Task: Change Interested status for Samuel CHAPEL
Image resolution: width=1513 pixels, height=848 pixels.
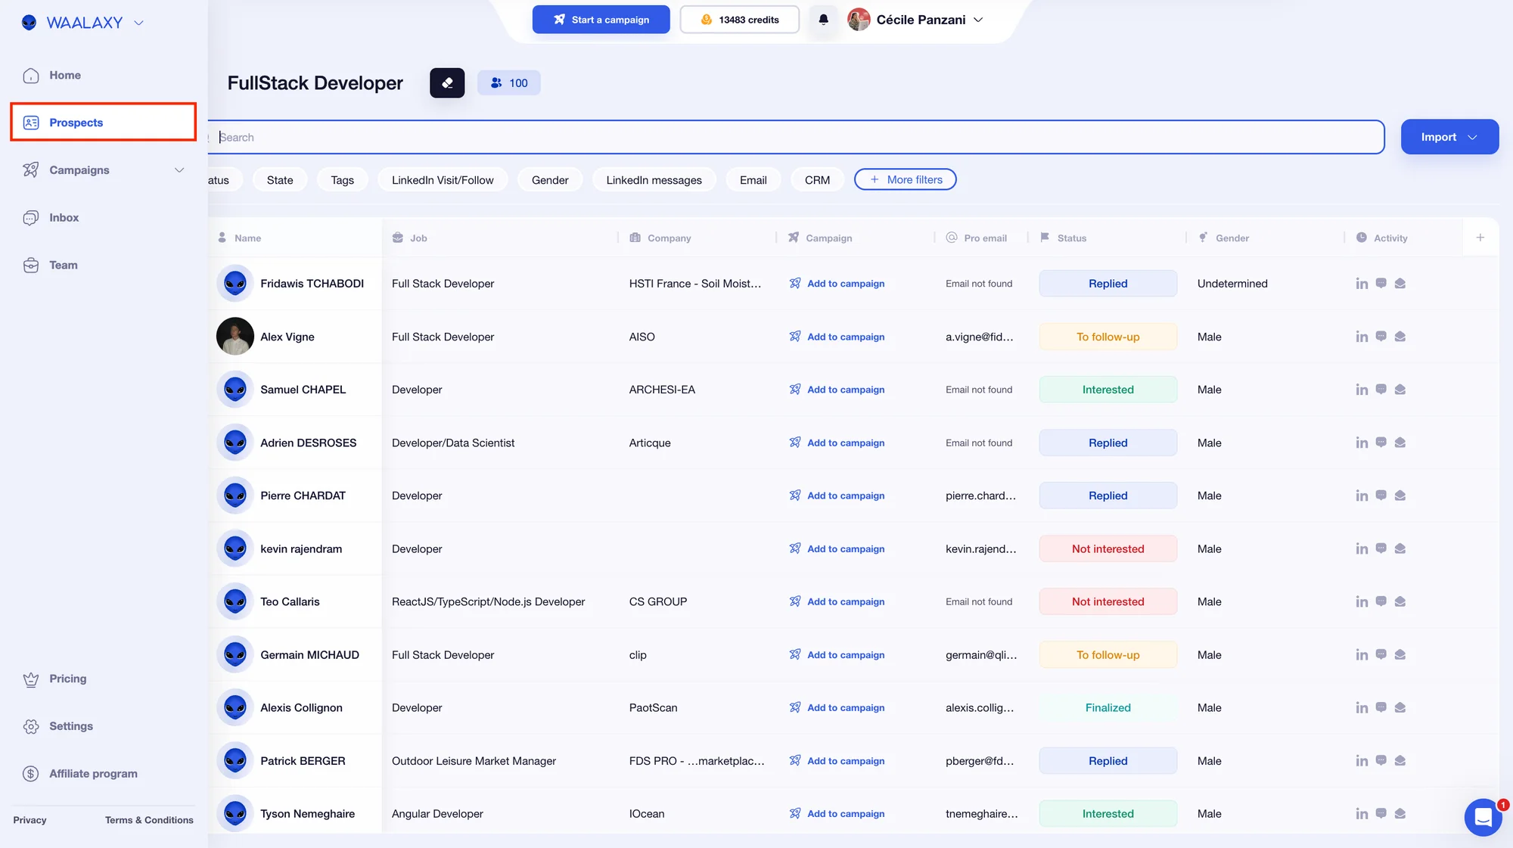Action: click(x=1108, y=390)
